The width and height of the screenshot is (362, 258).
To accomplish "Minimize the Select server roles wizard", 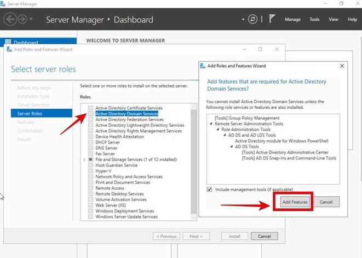I will [244, 49].
